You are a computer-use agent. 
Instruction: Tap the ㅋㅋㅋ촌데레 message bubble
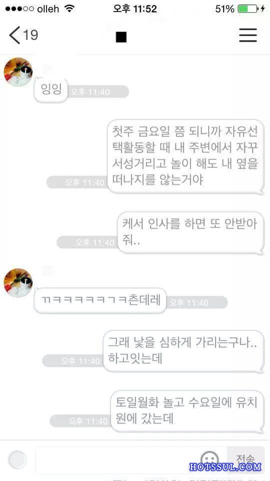(100, 301)
